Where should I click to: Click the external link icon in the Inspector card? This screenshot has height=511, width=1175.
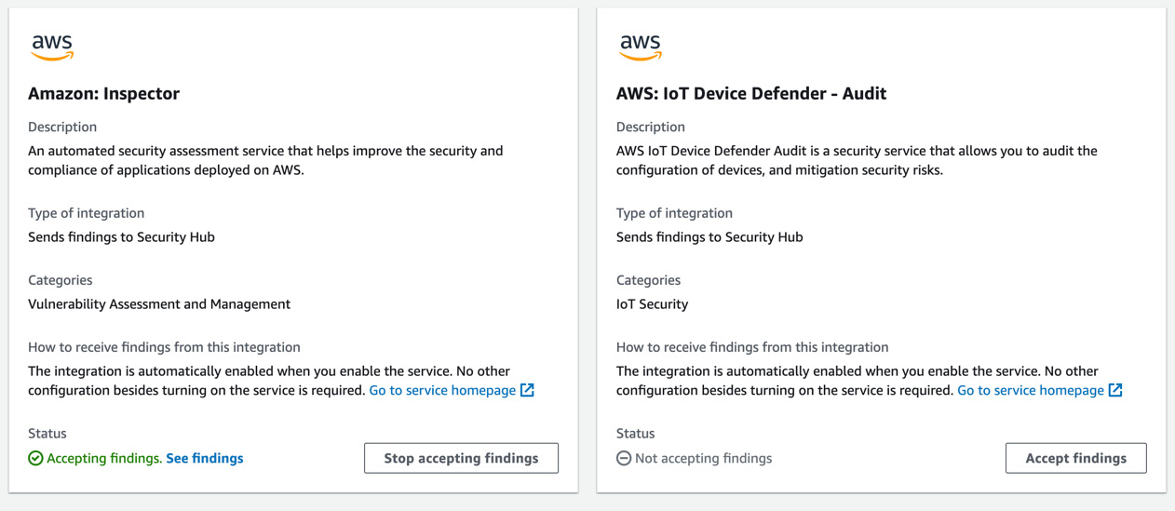527,390
